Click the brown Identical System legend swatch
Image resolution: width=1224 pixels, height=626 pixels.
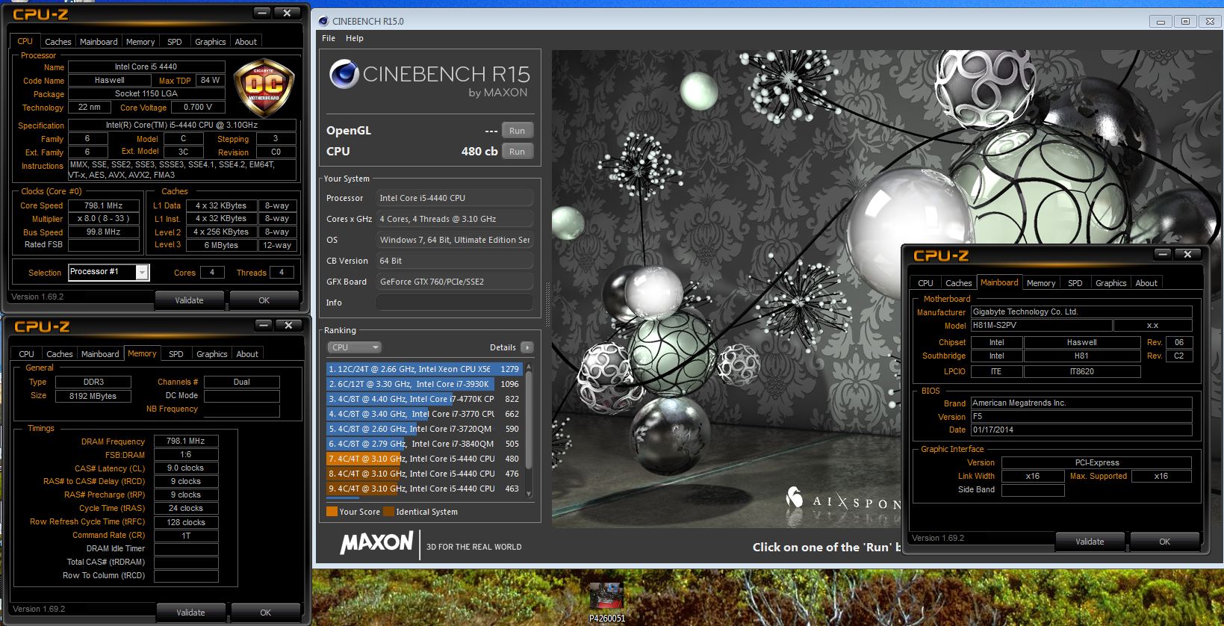pos(388,512)
